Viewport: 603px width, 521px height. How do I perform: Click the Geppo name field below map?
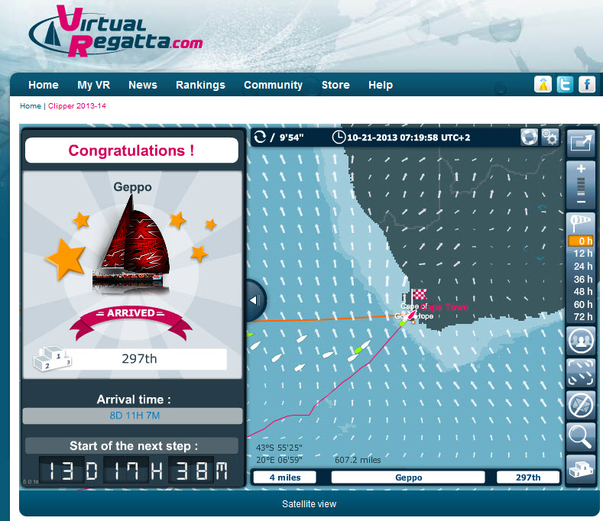(x=408, y=477)
